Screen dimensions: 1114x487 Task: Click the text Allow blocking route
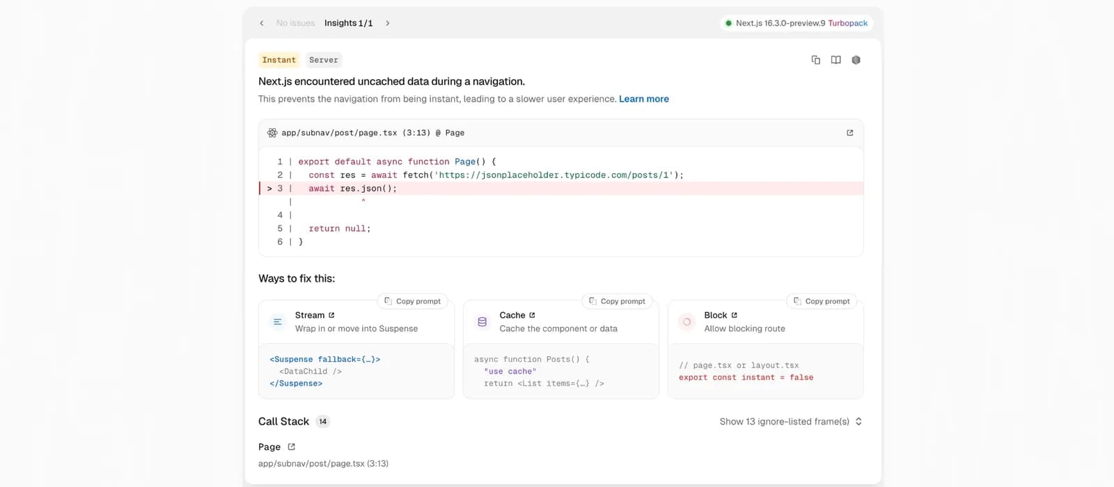(745, 328)
